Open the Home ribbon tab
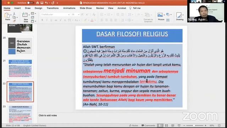Screen dimensions: 227x128 (x=7, y=8)
